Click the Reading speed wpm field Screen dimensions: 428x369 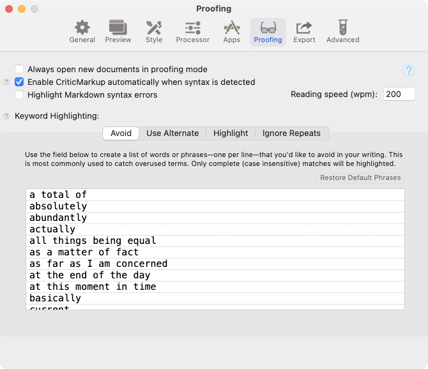point(399,94)
